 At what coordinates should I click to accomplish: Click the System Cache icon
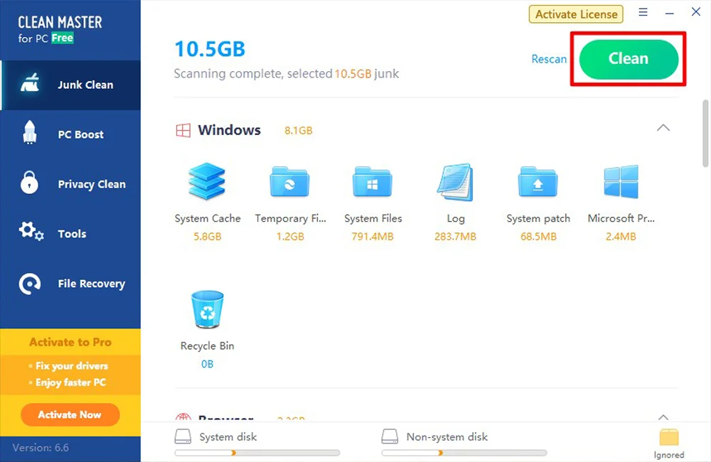[207, 182]
